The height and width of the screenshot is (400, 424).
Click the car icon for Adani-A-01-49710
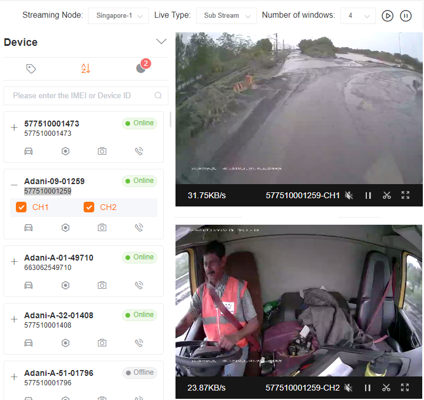29,285
